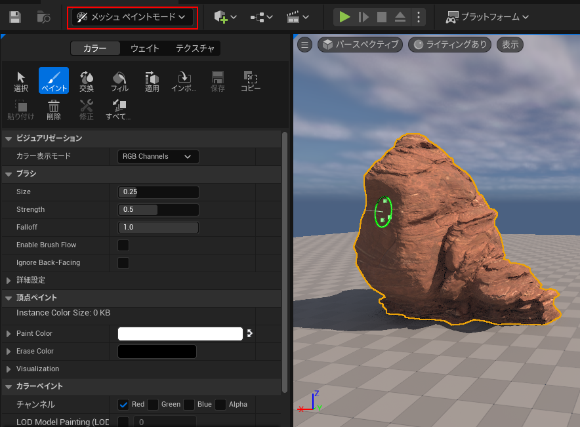Screen dimensions: 580x427
Task: Switch to the テクスチャ tab
Action: [195, 49]
